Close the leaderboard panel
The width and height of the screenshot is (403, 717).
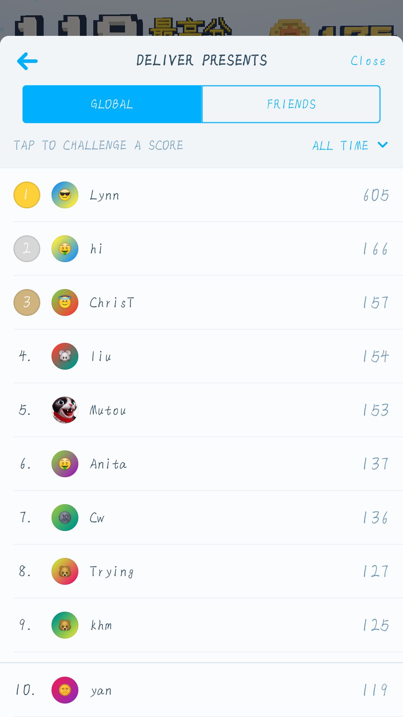pos(368,61)
